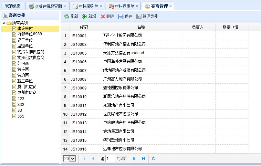Click document icon beside 分包商

14,64
